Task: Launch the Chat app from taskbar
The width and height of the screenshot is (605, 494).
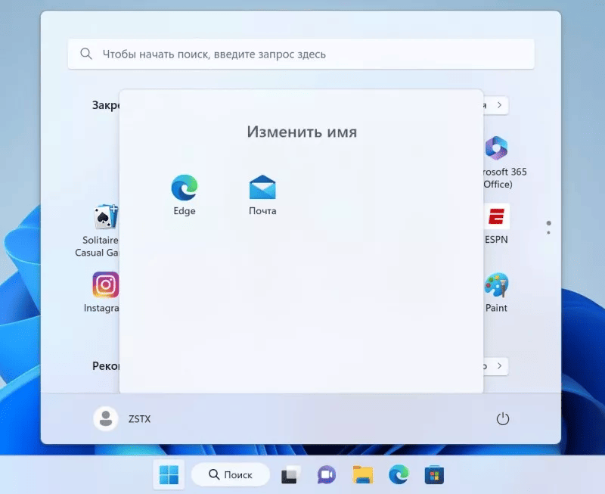Action: pyautogui.click(x=327, y=474)
